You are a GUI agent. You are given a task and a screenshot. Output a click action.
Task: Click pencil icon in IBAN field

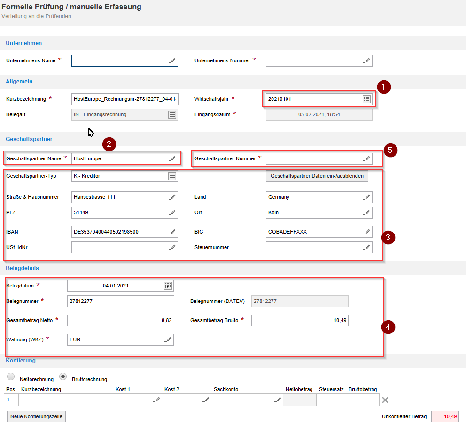tap(172, 232)
